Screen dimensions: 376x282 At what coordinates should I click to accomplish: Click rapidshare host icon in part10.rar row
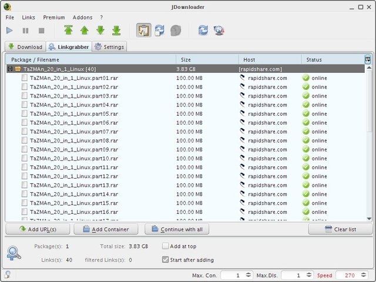(243, 158)
